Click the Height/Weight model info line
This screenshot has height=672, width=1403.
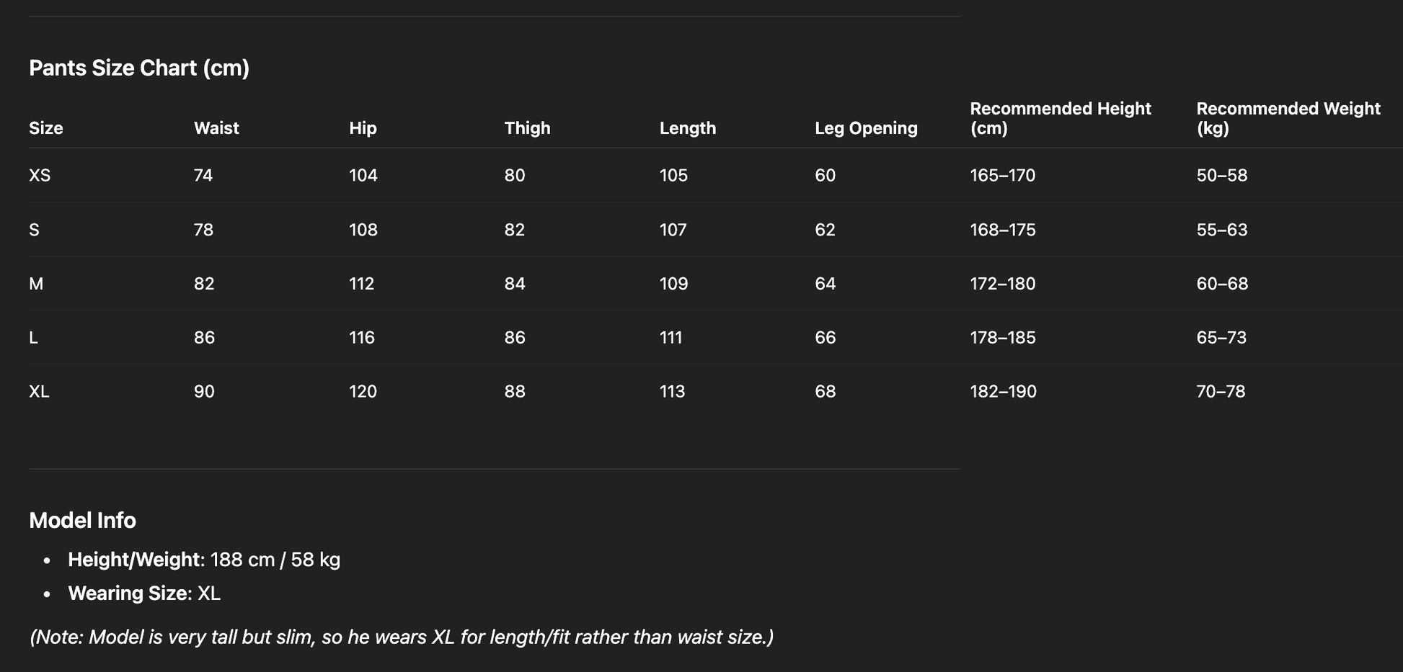tap(204, 560)
